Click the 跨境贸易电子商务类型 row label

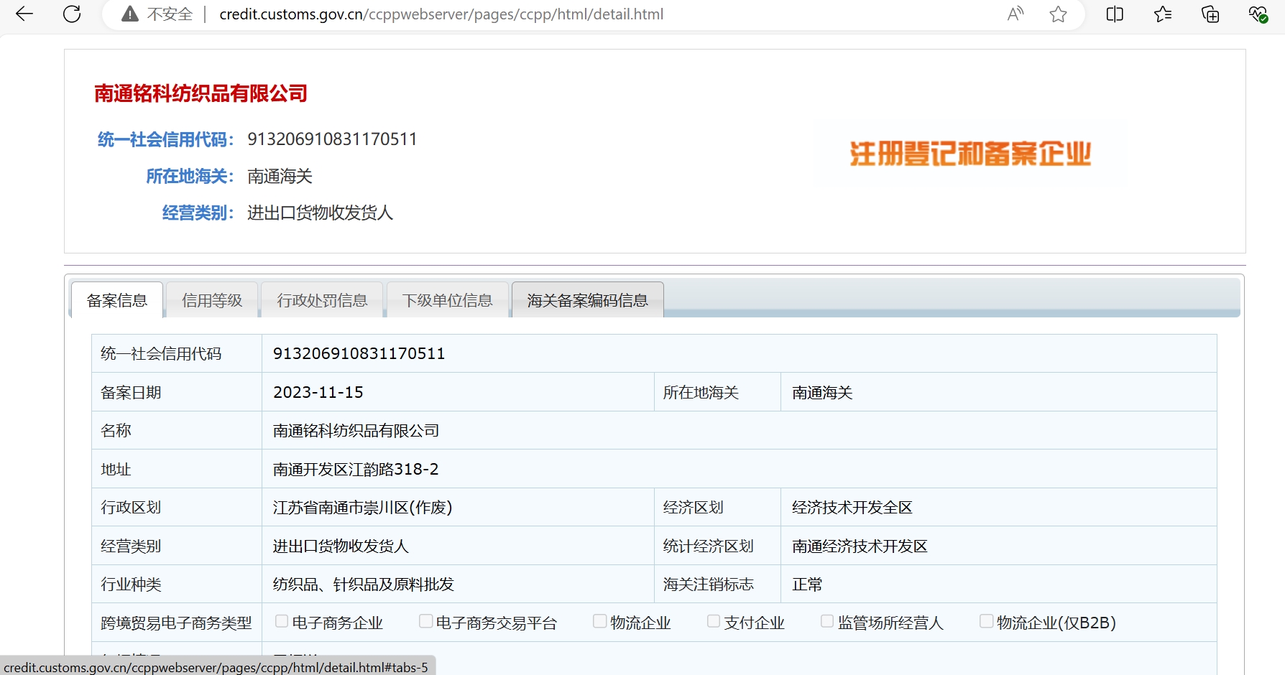176,623
